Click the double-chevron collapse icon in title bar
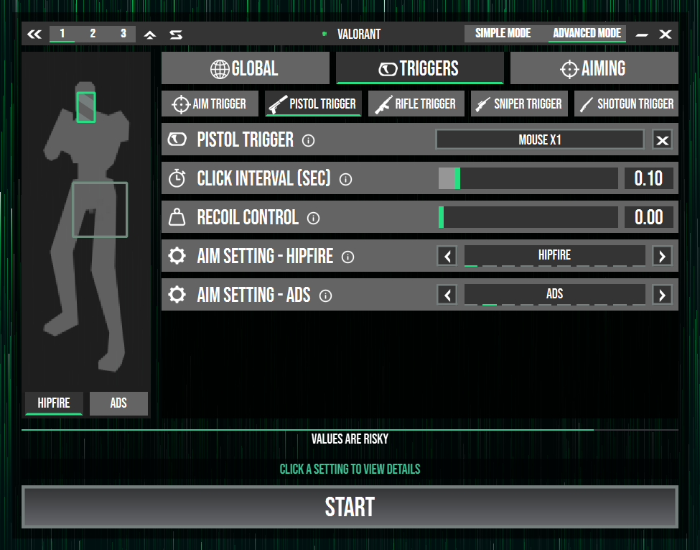 pos(34,34)
